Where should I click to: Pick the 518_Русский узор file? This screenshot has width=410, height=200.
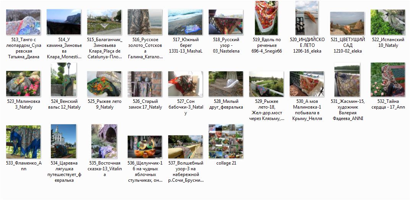(x=226, y=22)
